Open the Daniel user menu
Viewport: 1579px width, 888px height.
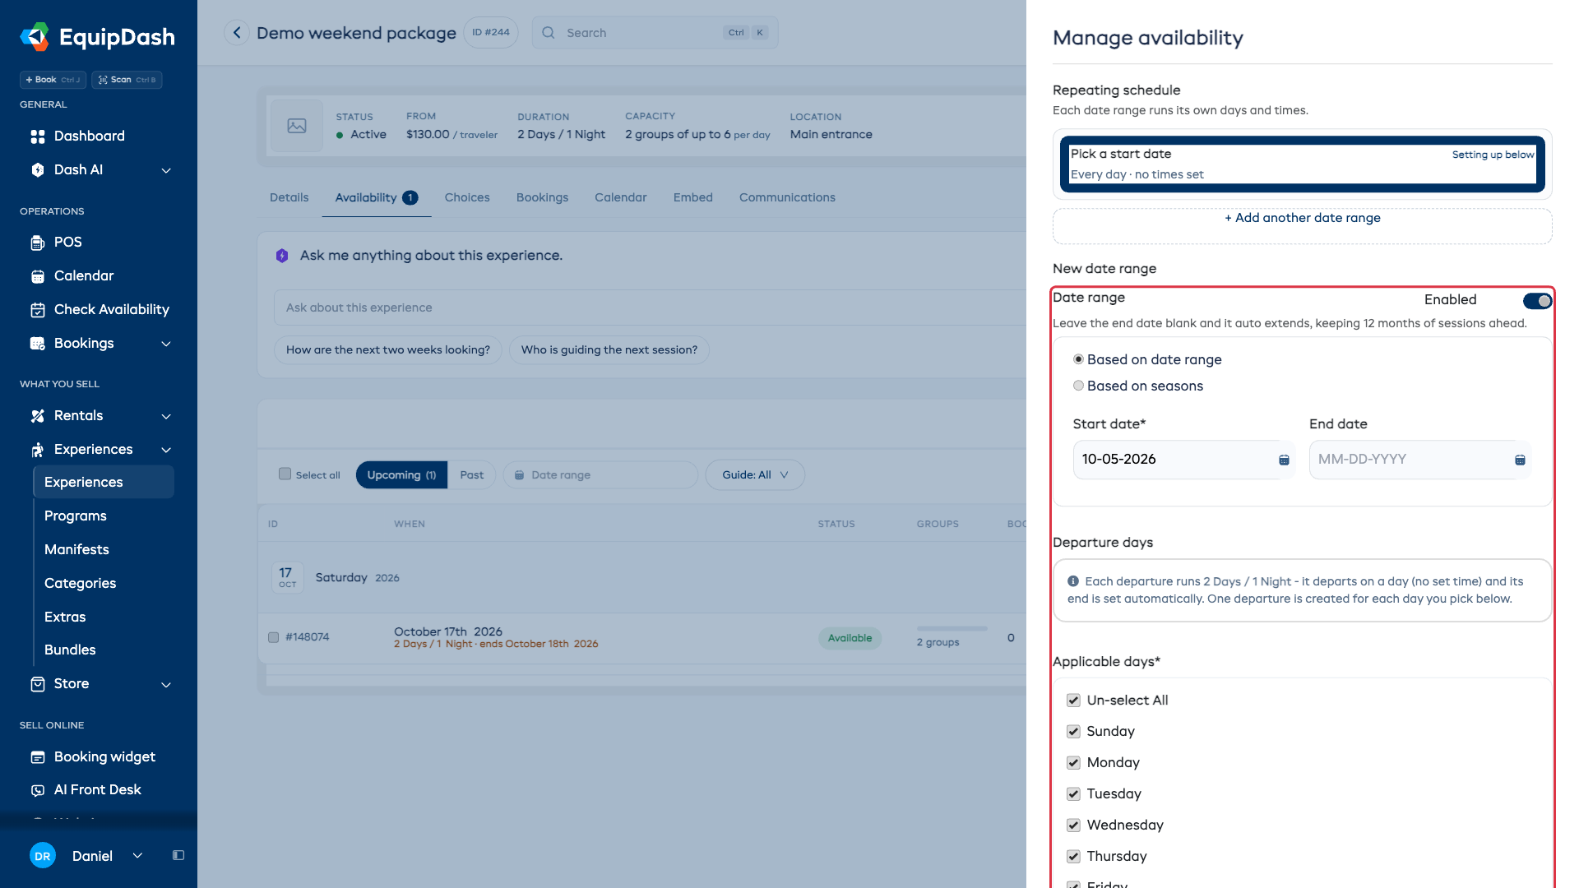click(87, 856)
